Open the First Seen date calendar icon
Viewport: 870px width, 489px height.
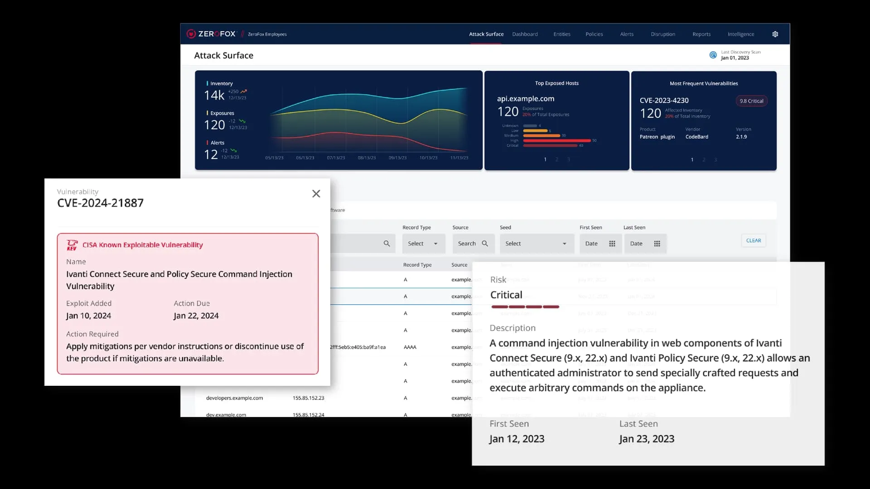click(612, 244)
